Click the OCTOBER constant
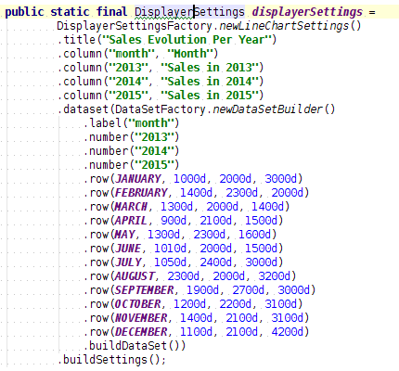Viewport: 399px width, 371px height. tap(138, 304)
